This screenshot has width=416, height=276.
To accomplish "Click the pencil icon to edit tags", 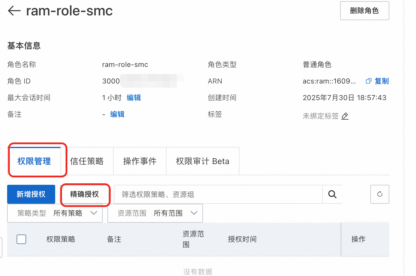I will click(x=345, y=116).
